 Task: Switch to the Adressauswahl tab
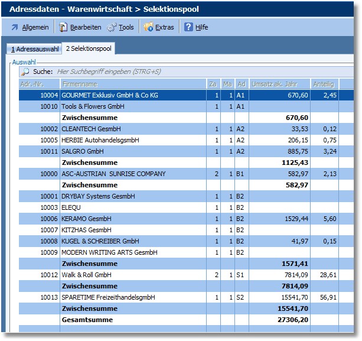pyautogui.click(x=32, y=49)
